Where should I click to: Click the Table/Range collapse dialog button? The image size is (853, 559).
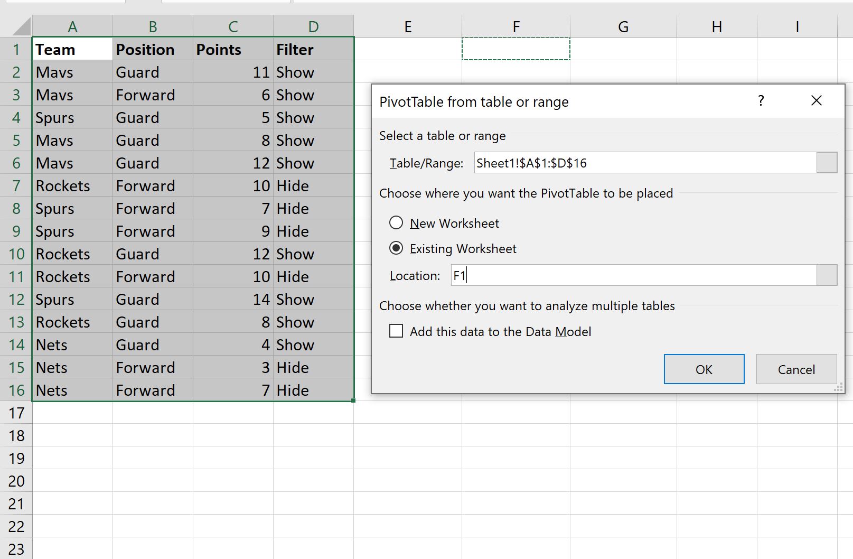click(827, 163)
